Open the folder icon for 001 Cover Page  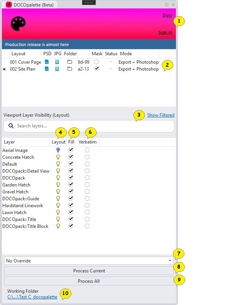point(70,62)
